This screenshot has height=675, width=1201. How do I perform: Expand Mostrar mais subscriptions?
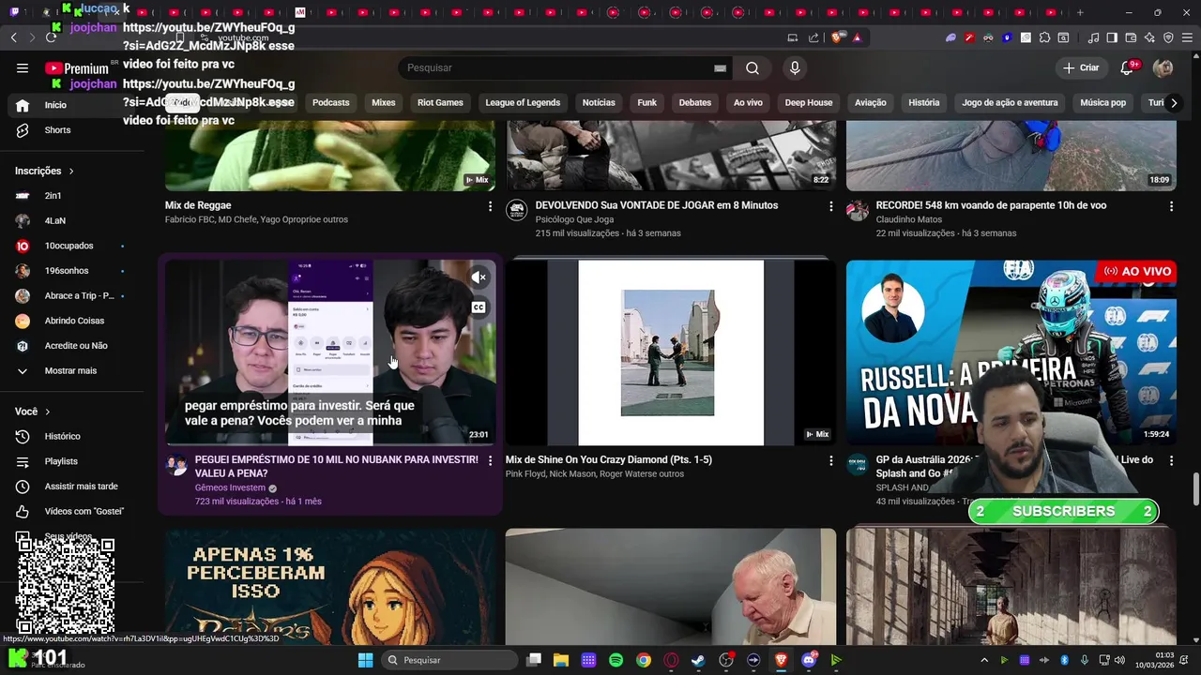click(x=70, y=371)
